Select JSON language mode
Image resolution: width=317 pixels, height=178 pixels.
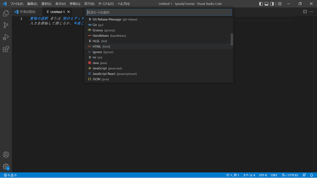tap(159, 79)
